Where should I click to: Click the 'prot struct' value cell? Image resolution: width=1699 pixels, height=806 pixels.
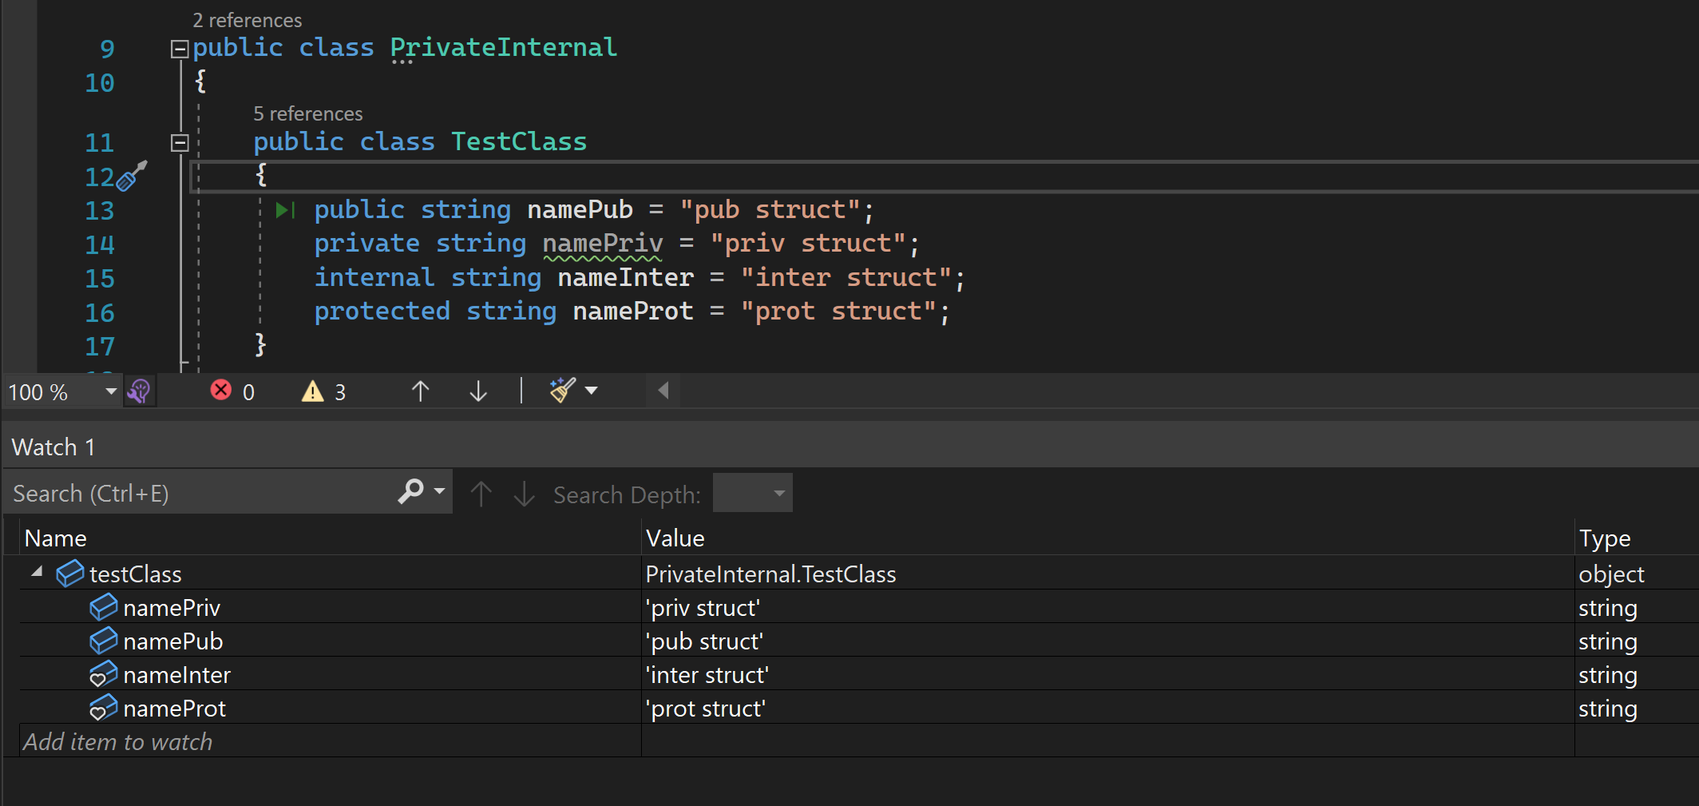(x=1108, y=708)
